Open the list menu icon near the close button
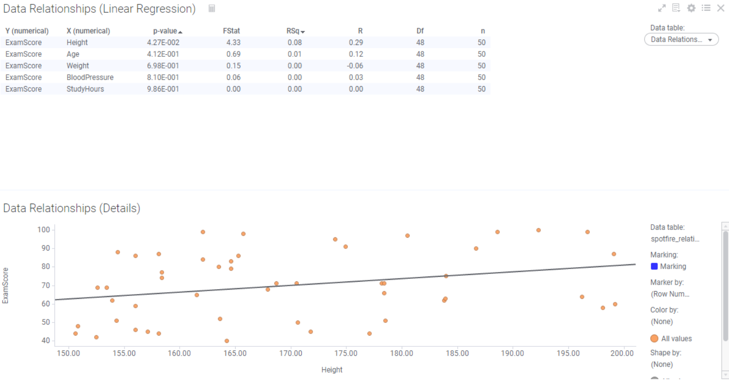The width and height of the screenshot is (729, 386). point(705,8)
